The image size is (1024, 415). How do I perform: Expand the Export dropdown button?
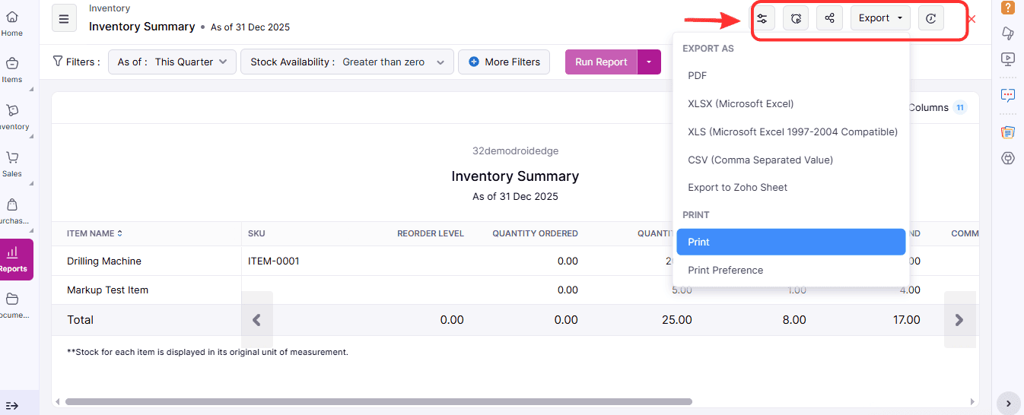pos(880,18)
